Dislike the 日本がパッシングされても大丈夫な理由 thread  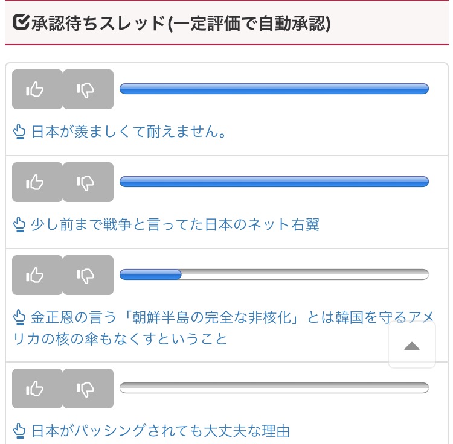[88, 388]
